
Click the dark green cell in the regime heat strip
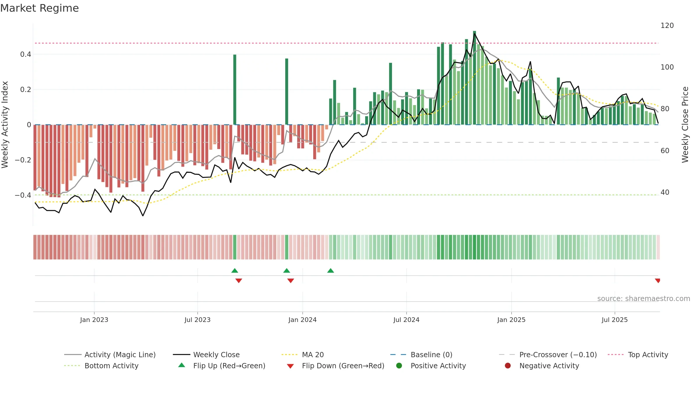[475, 247]
